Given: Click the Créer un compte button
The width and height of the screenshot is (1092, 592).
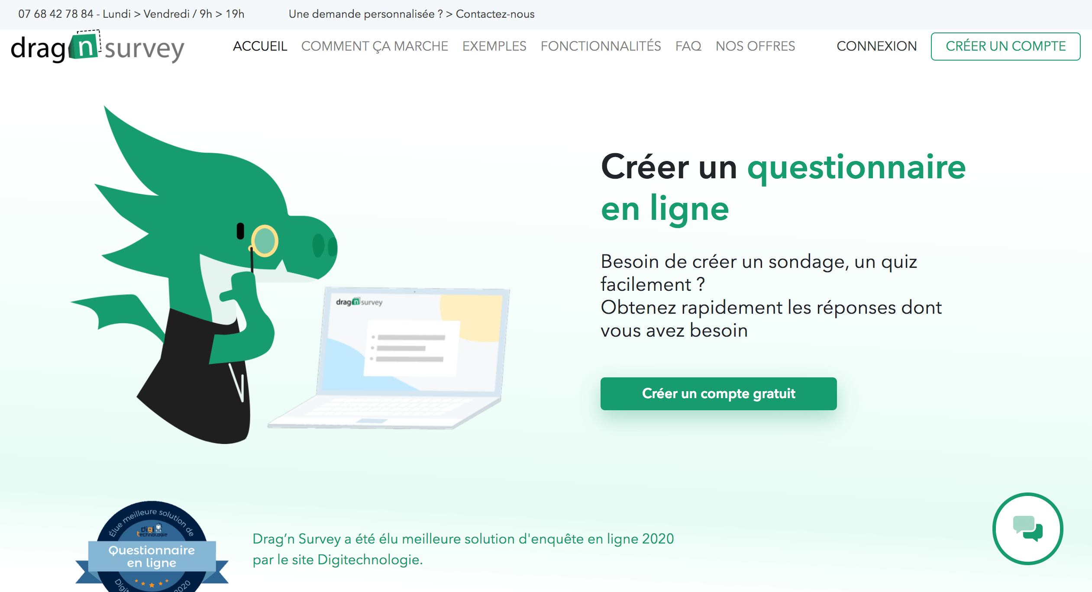Looking at the screenshot, I should [1005, 46].
